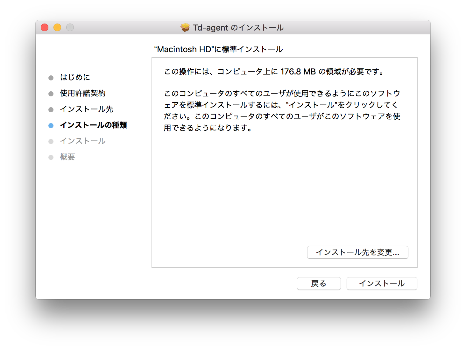Minimize the installer with the yellow button
Screen dimensions: 466x350
point(57,28)
